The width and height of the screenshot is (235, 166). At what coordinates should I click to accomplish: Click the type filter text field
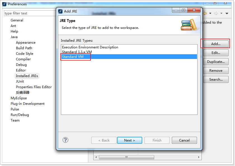(30, 13)
